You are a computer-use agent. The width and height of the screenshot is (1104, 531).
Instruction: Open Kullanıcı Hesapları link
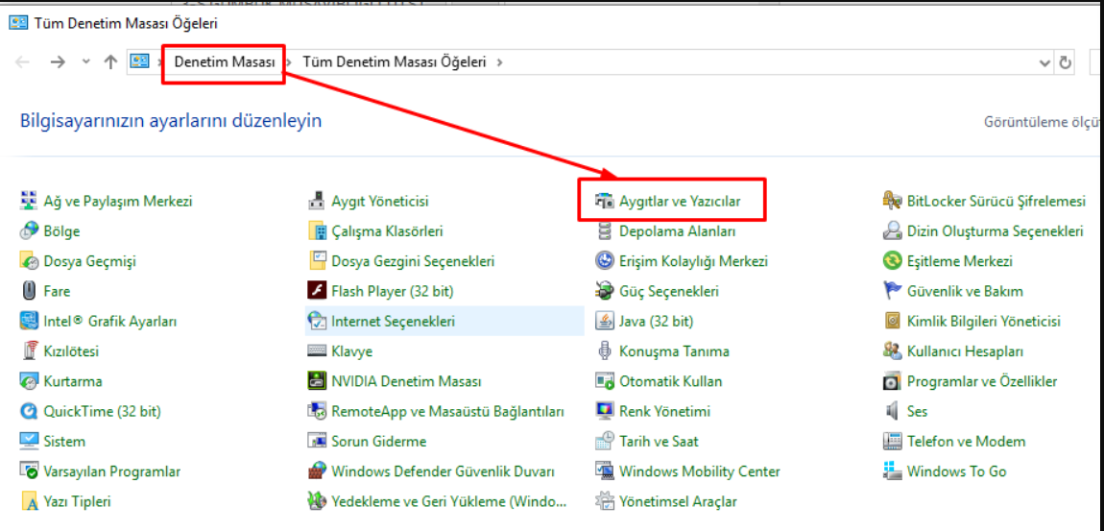(966, 350)
